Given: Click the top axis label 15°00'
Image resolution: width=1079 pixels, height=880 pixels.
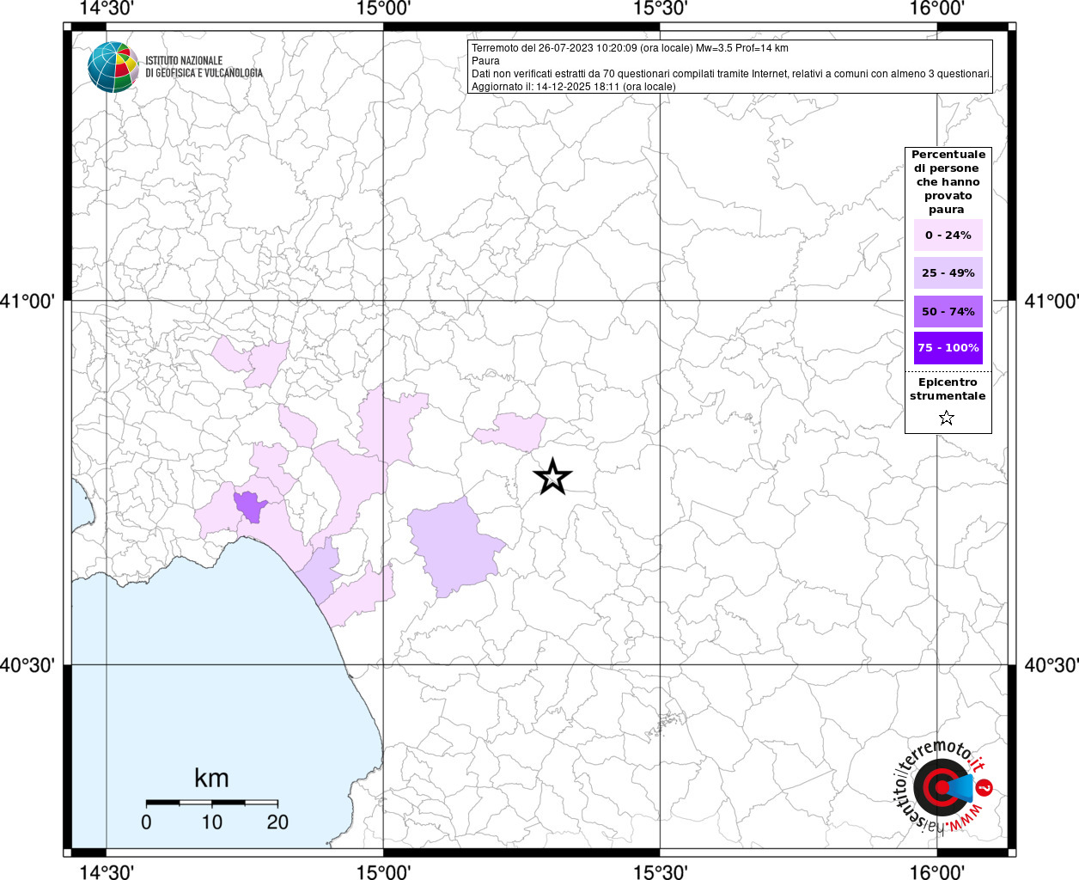Looking at the screenshot, I should click(x=383, y=9).
